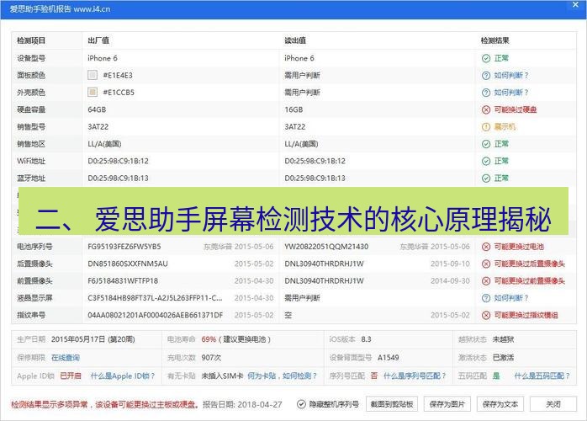The image size is (587, 421).
Task: Click red X icon for 可能更换过前置摄像头
Action: 486,281
